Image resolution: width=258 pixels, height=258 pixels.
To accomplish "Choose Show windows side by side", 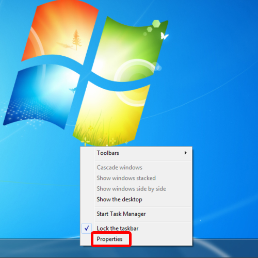I will [136, 189].
